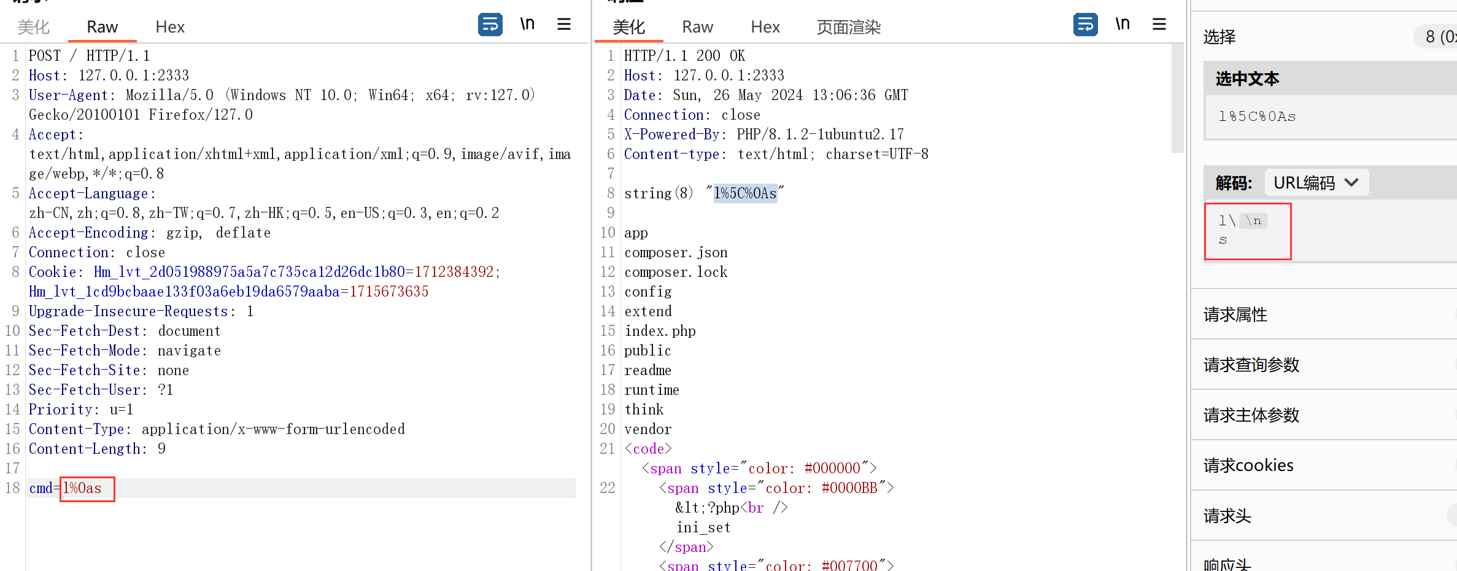Viewport: 1457px width, 571px height.
Task: Switch response view to Hex tab
Action: [765, 27]
